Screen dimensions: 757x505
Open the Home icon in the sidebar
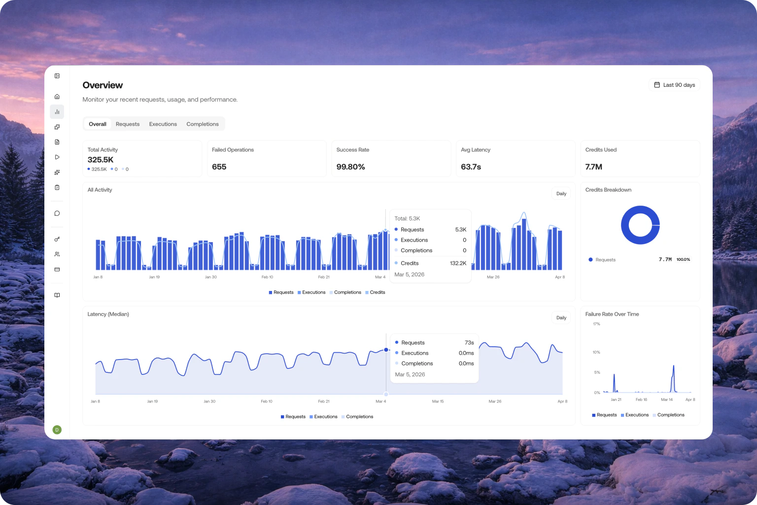[57, 96]
